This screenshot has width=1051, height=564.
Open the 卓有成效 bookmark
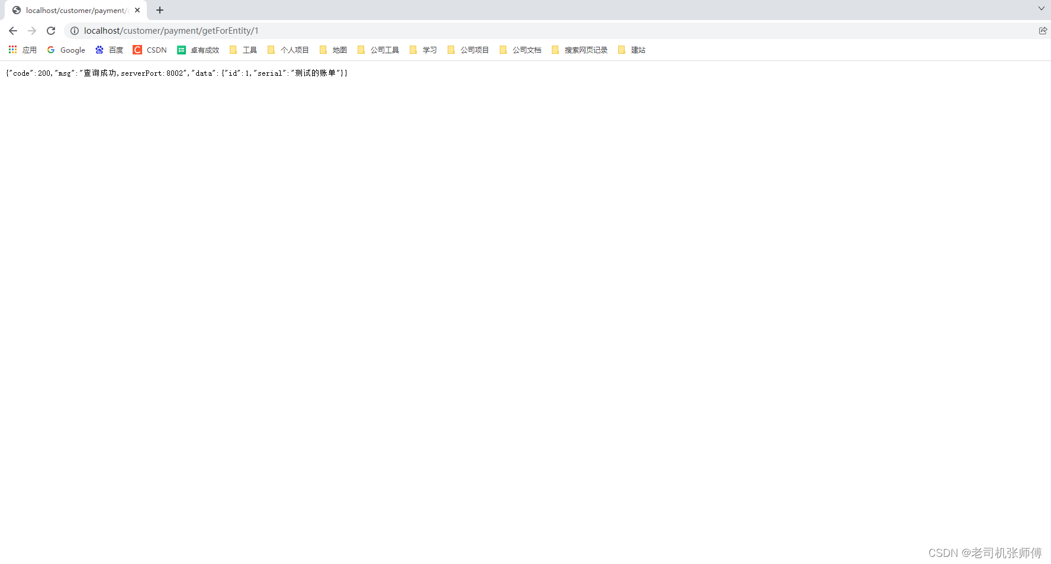click(x=198, y=50)
